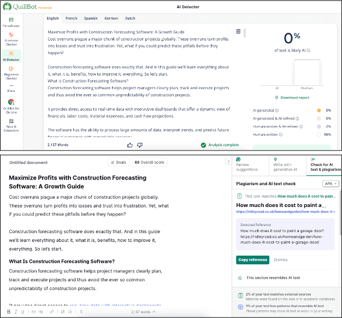Click the thumbs up feedback icon
The height and width of the screenshot is (318, 342).
130,145
